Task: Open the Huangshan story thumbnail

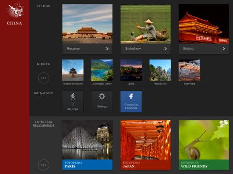Action: tap(160, 70)
